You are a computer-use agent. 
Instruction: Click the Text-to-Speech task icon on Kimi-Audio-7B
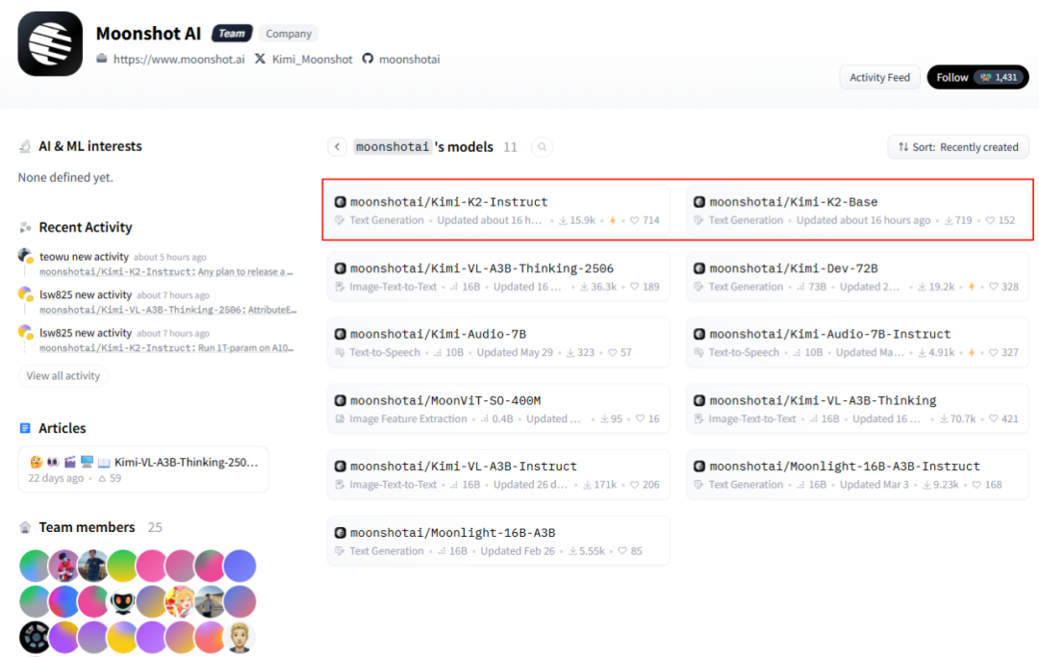pos(340,352)
